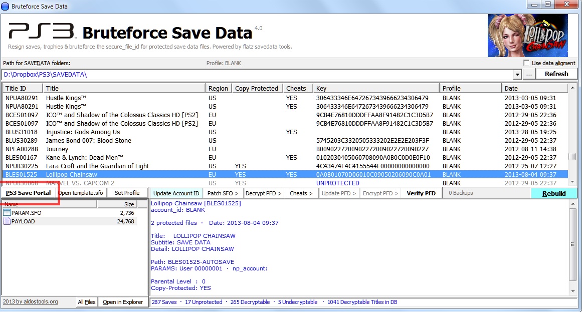The width and height of the screenshot is (582, 312).
Task: Click the details pane scroll up arrow
Action: tap(572, 204)
